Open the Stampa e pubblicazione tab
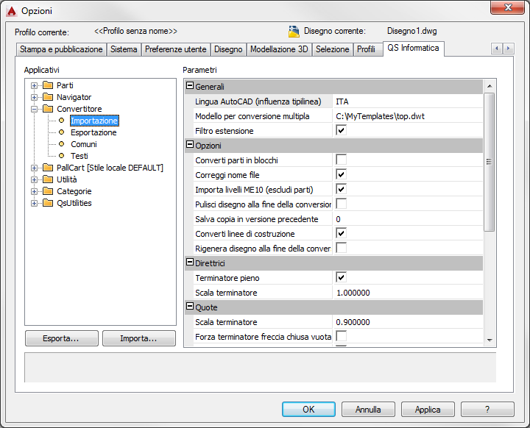 pos(61,49)
